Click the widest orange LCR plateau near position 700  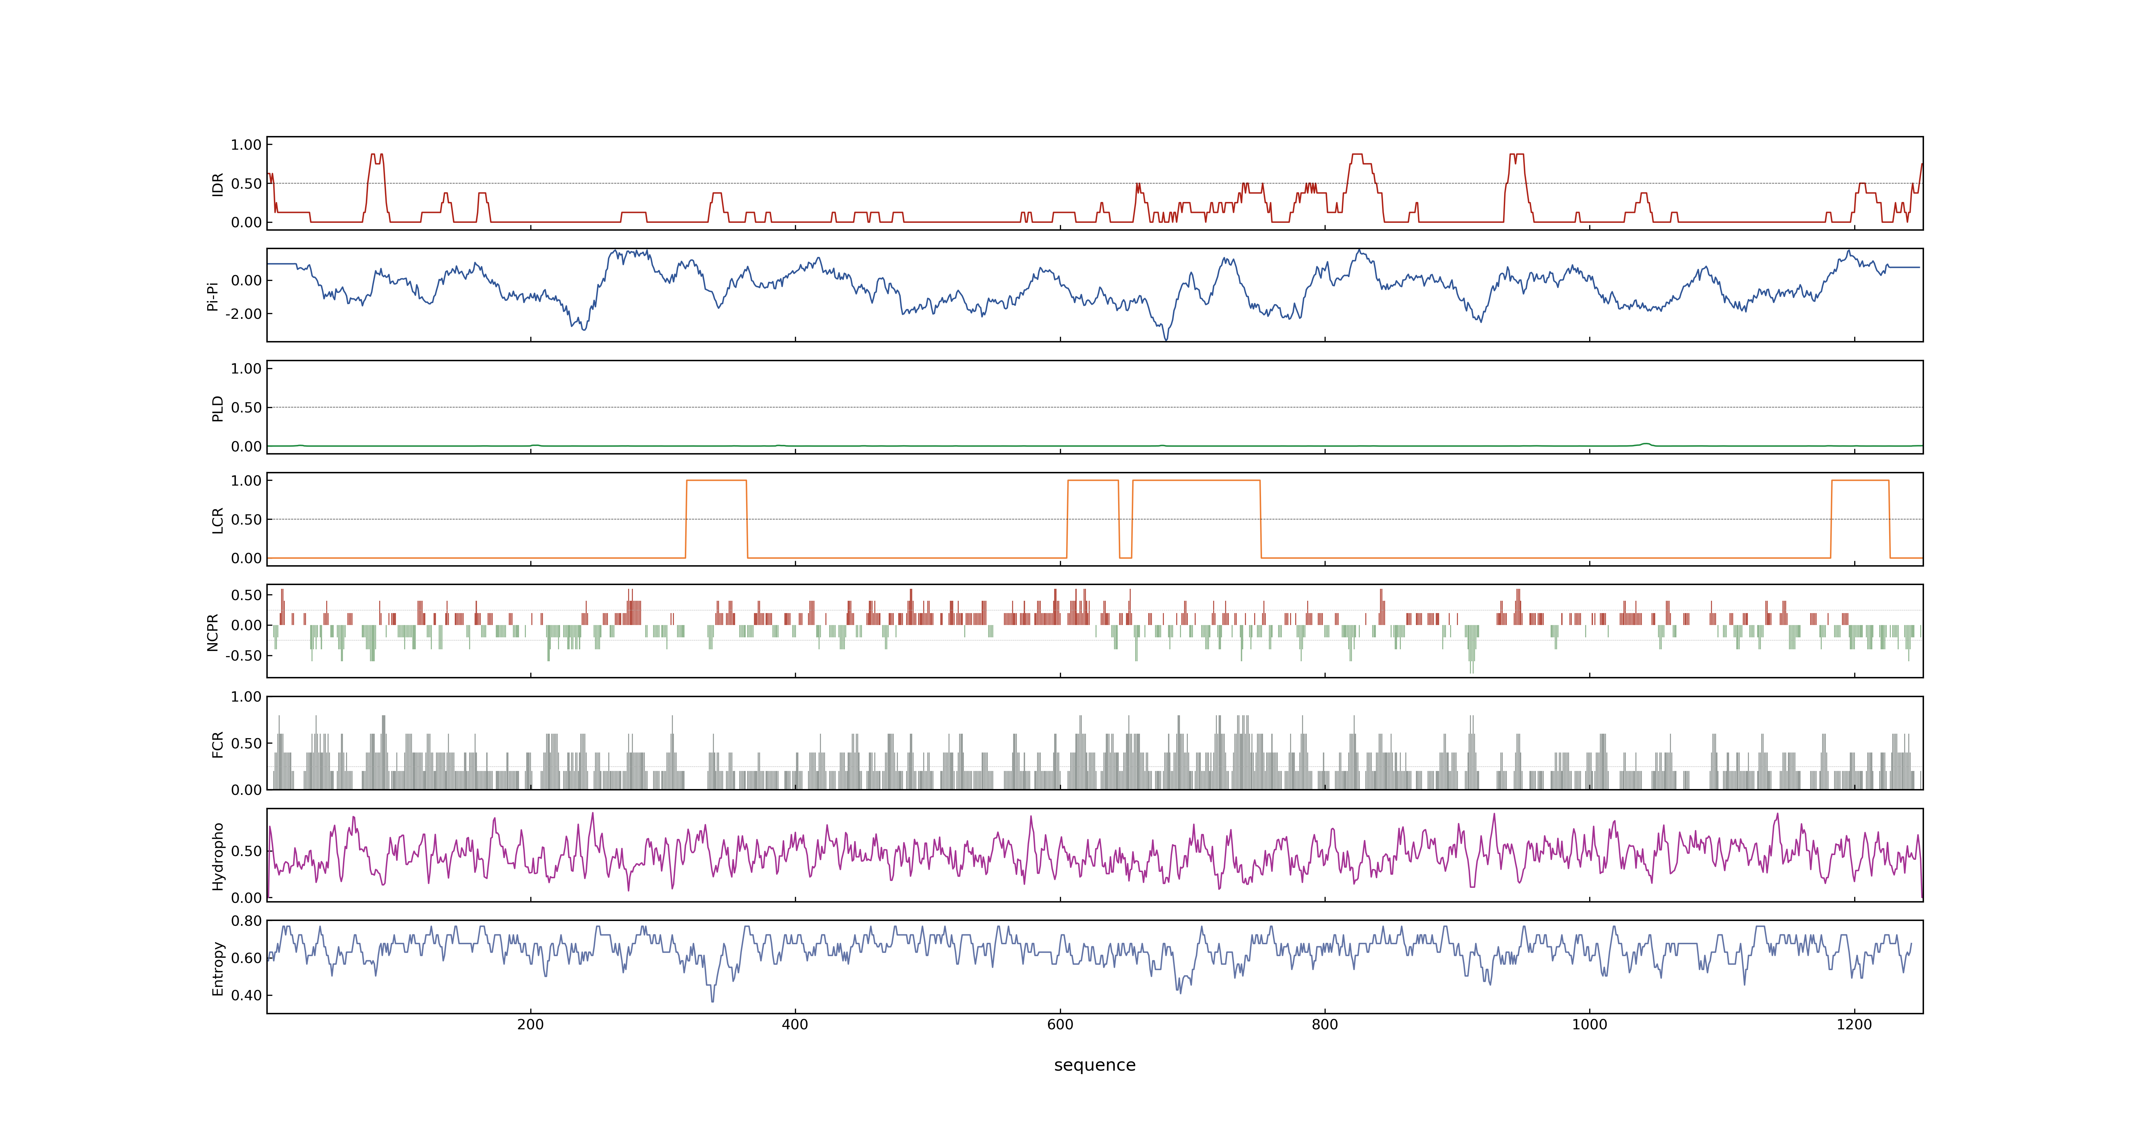(1196, 481)
